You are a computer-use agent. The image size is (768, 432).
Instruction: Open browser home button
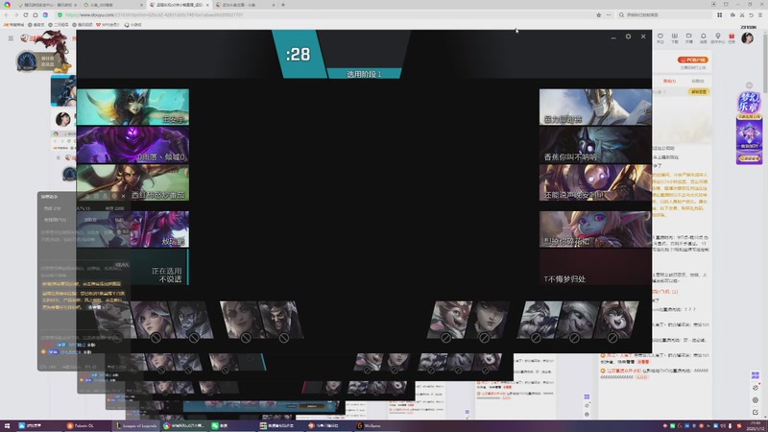coord(36,15)
